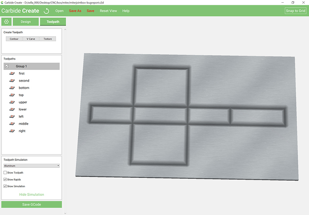
Task: Click the Carbide Create app icon in title bar
Action: click(2, 3)
